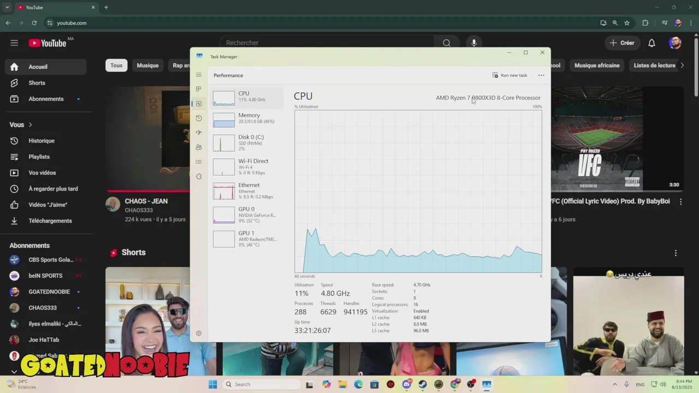Select Performance page icon in Task Manager sidebar

coord(199,104)
